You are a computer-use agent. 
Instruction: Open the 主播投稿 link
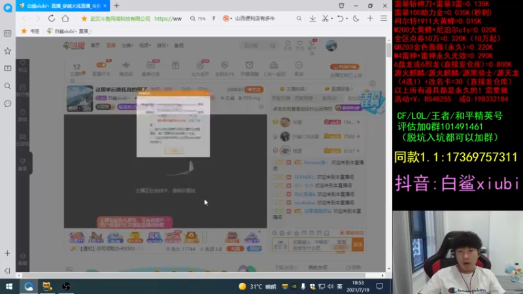[293, 89]
